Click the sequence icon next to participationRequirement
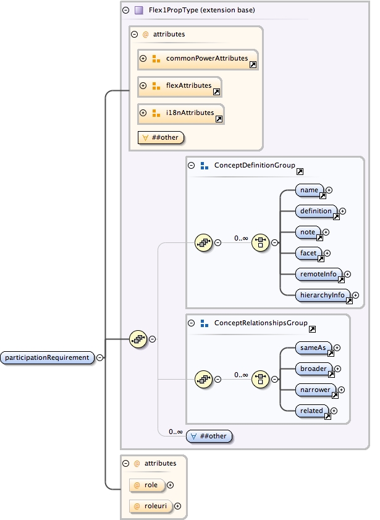This screenshot has width=380, height=520. pyautogui.click(x=138, y=339)
